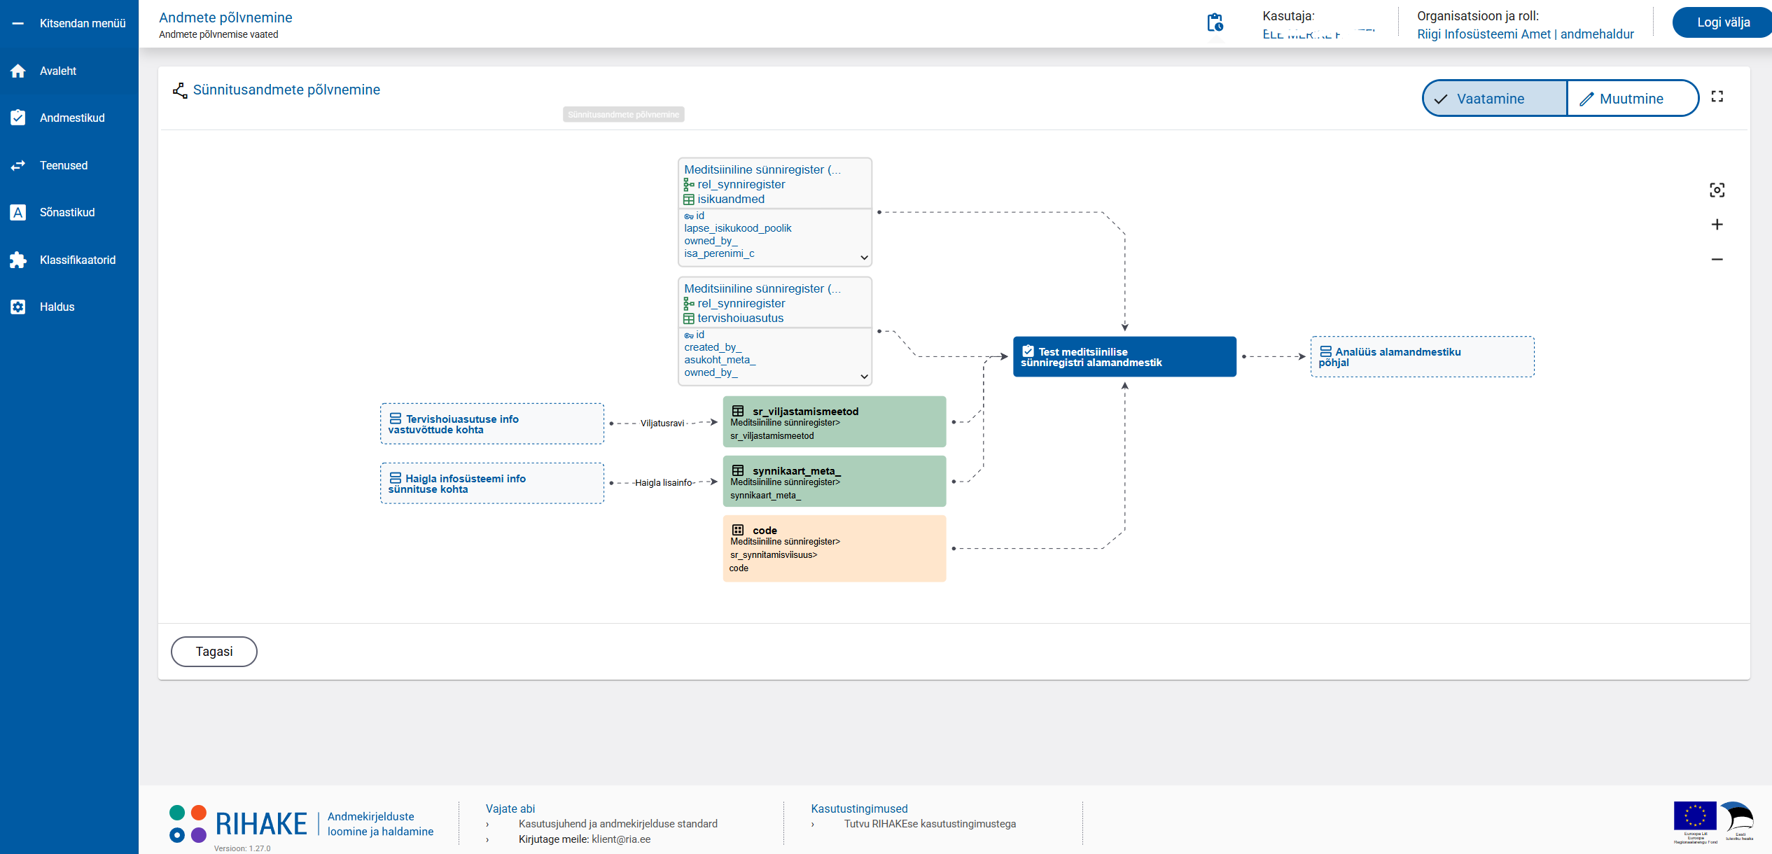Expand tervishoiuasutus table field list chevron
Viewport: 1772px width, 854px height.
pyautogui.click(x=864, y=377)
